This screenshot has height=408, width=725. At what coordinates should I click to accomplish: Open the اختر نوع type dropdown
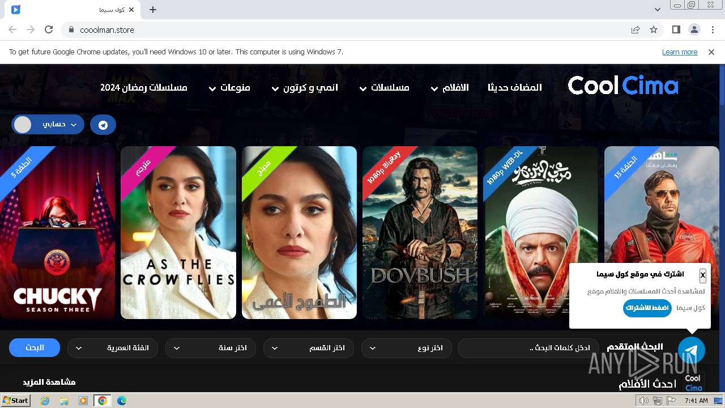point(406,348)
